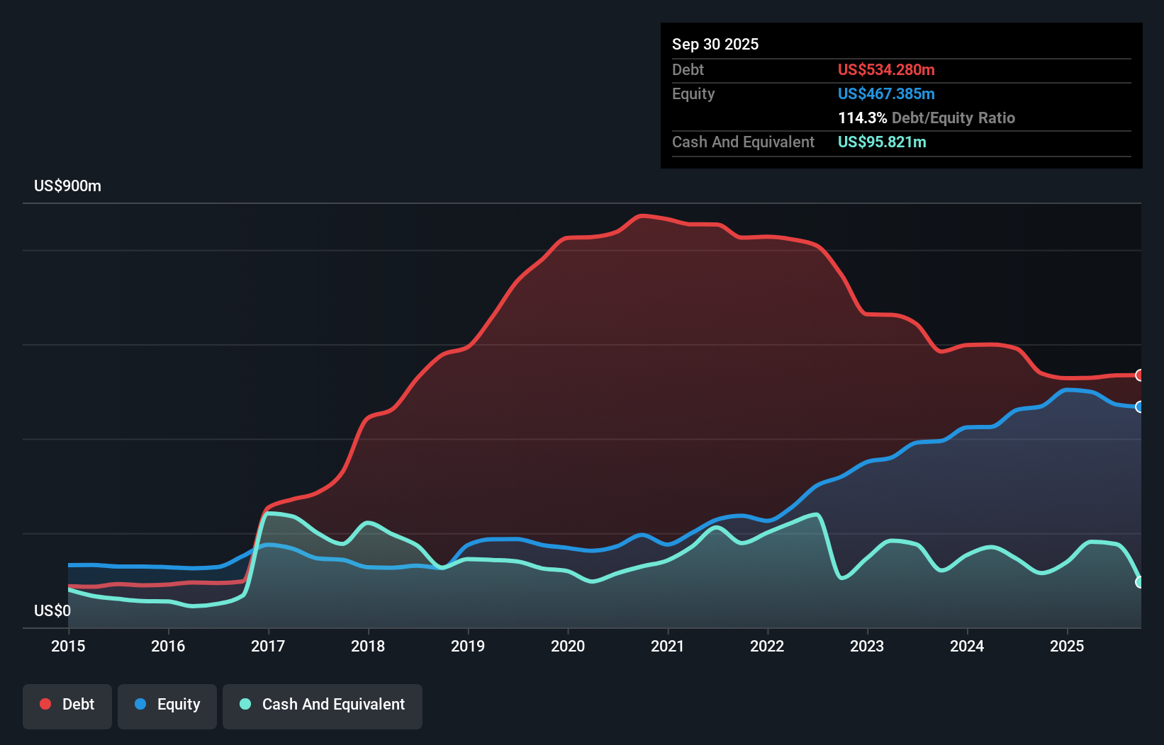Viewport: 1164px width, 745px height.
Task: Click the 2018 x-axis label
Action: 368,646
